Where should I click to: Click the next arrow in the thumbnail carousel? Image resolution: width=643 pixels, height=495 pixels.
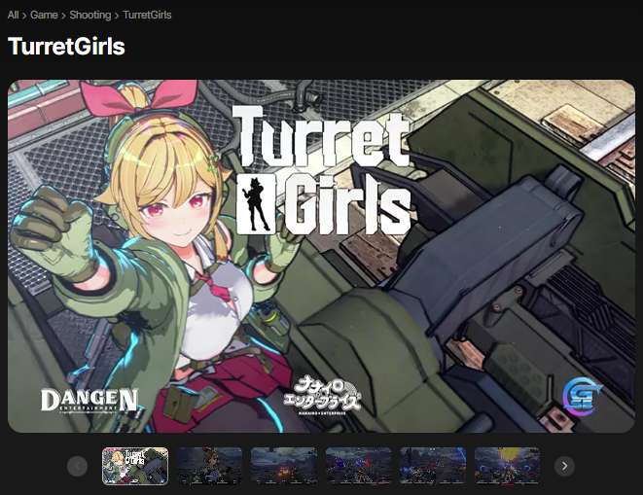point(564,466)
